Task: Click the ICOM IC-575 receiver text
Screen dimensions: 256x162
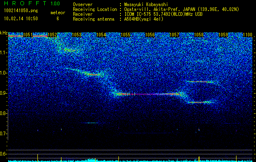Action: coord(163,14)
